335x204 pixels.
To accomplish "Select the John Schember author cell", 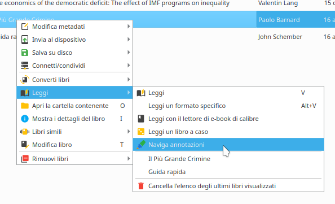I will (x=280, y=37).
